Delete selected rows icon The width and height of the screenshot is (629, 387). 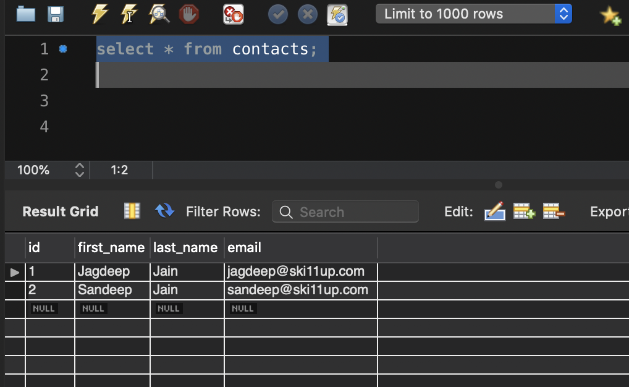click(554, 211)
